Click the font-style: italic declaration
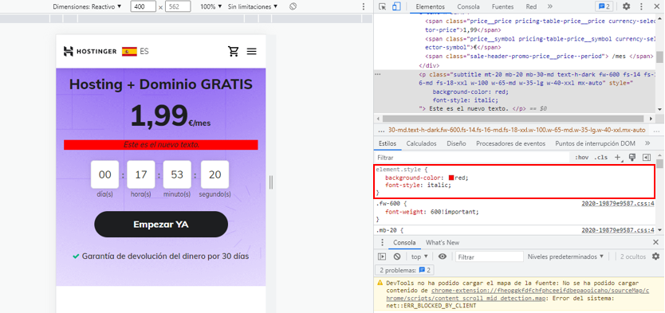665x313 pixels. pyautogui.click(x=418, y=185)
